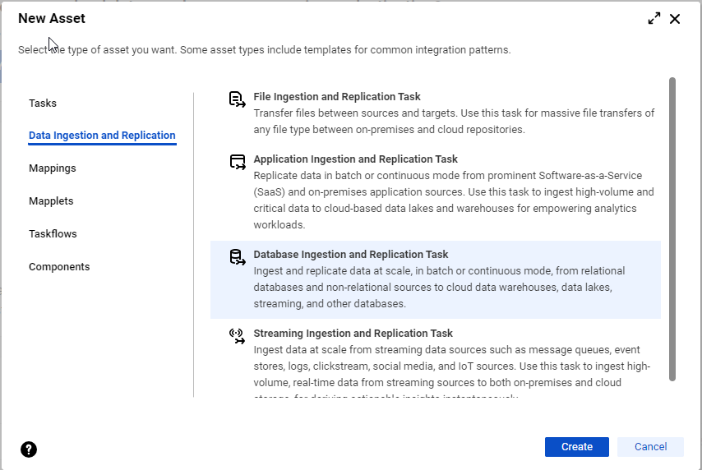Click the 'Replicate data in batch' description text
The image size is (702, 470).
point(454,200)
